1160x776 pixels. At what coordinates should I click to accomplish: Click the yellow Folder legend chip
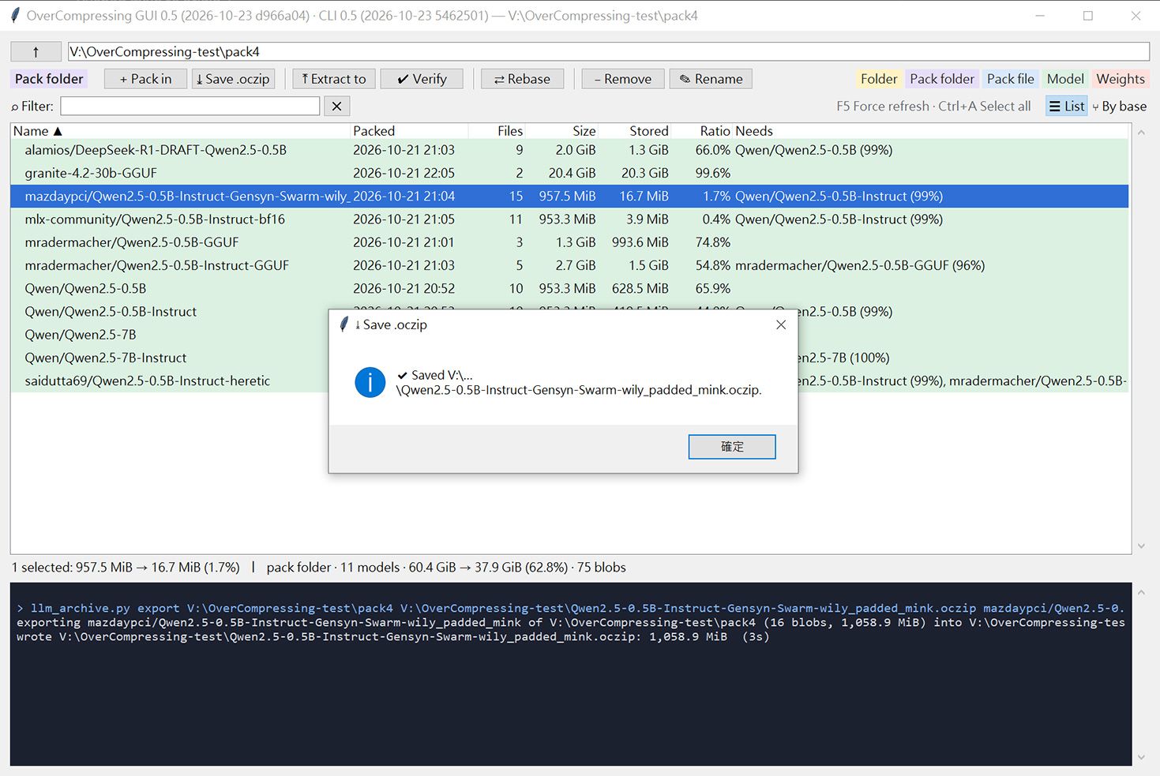pyautogui.click(x=879, y=79)
